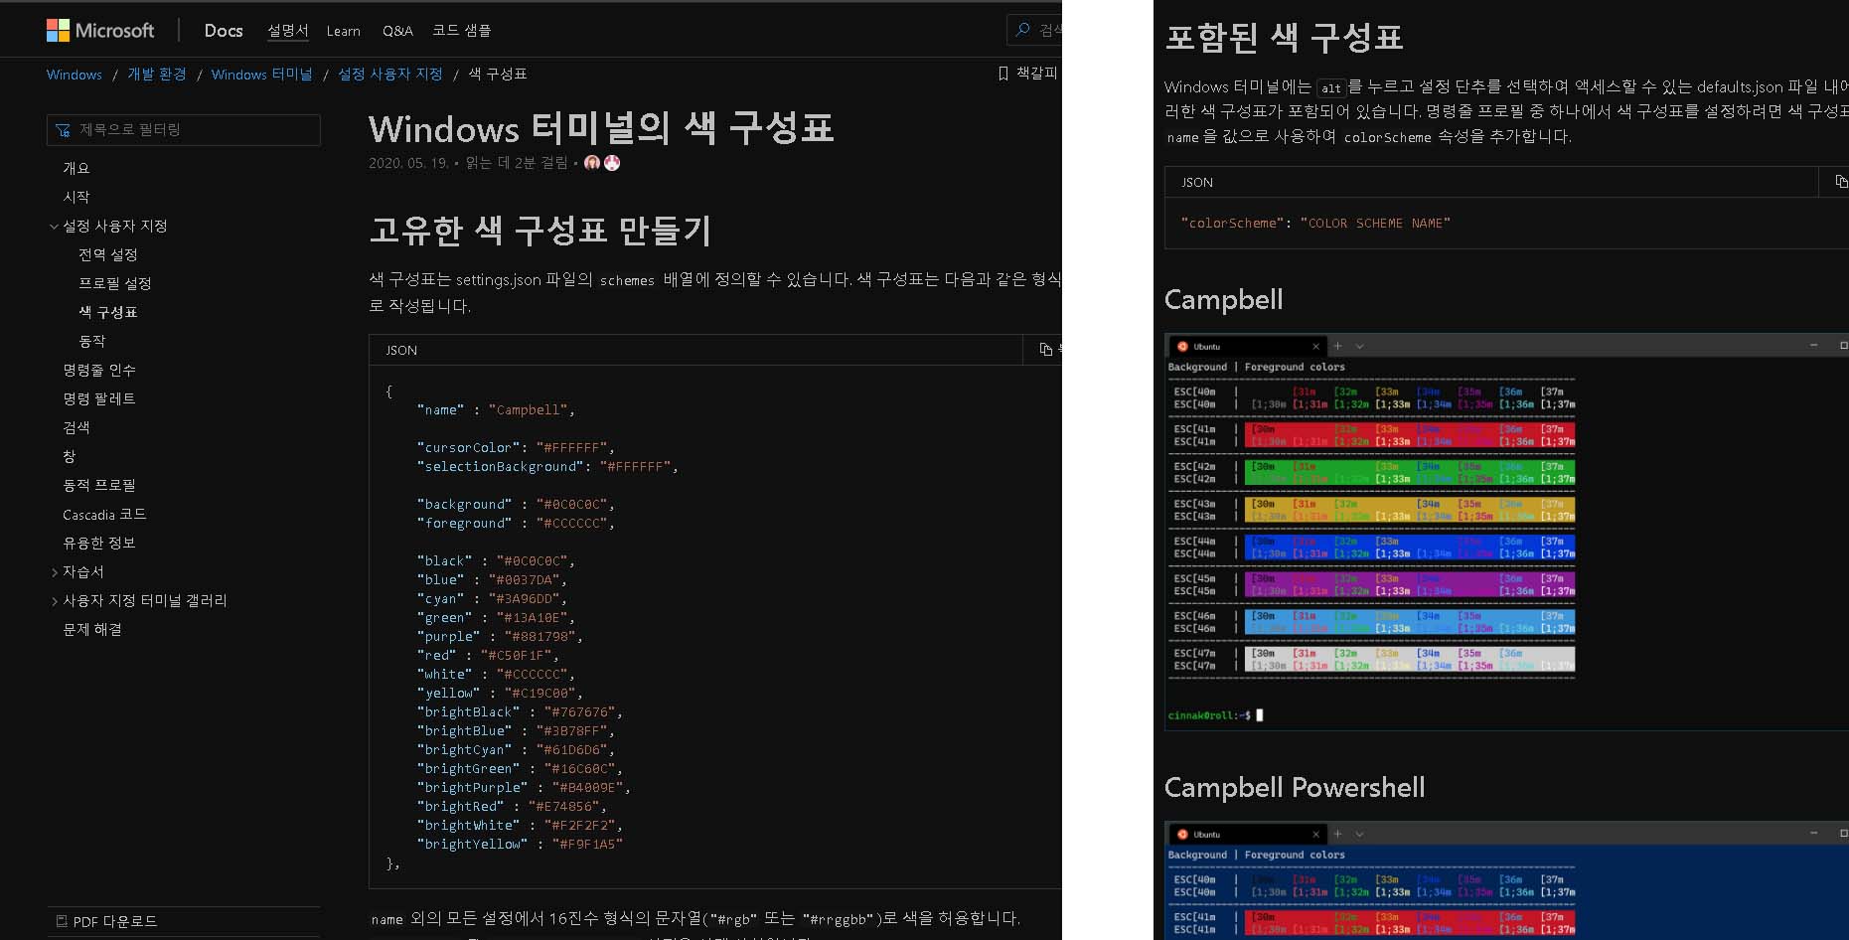Go to the 설정 사용자 지정 breadcrumb
The image size is (1849, 940).
[x=389, y=75]
